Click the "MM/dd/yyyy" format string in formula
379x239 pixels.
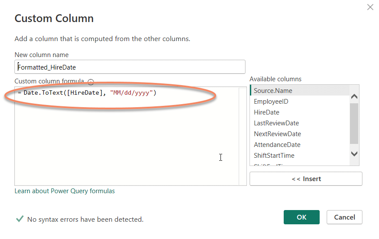click(133, 93)
